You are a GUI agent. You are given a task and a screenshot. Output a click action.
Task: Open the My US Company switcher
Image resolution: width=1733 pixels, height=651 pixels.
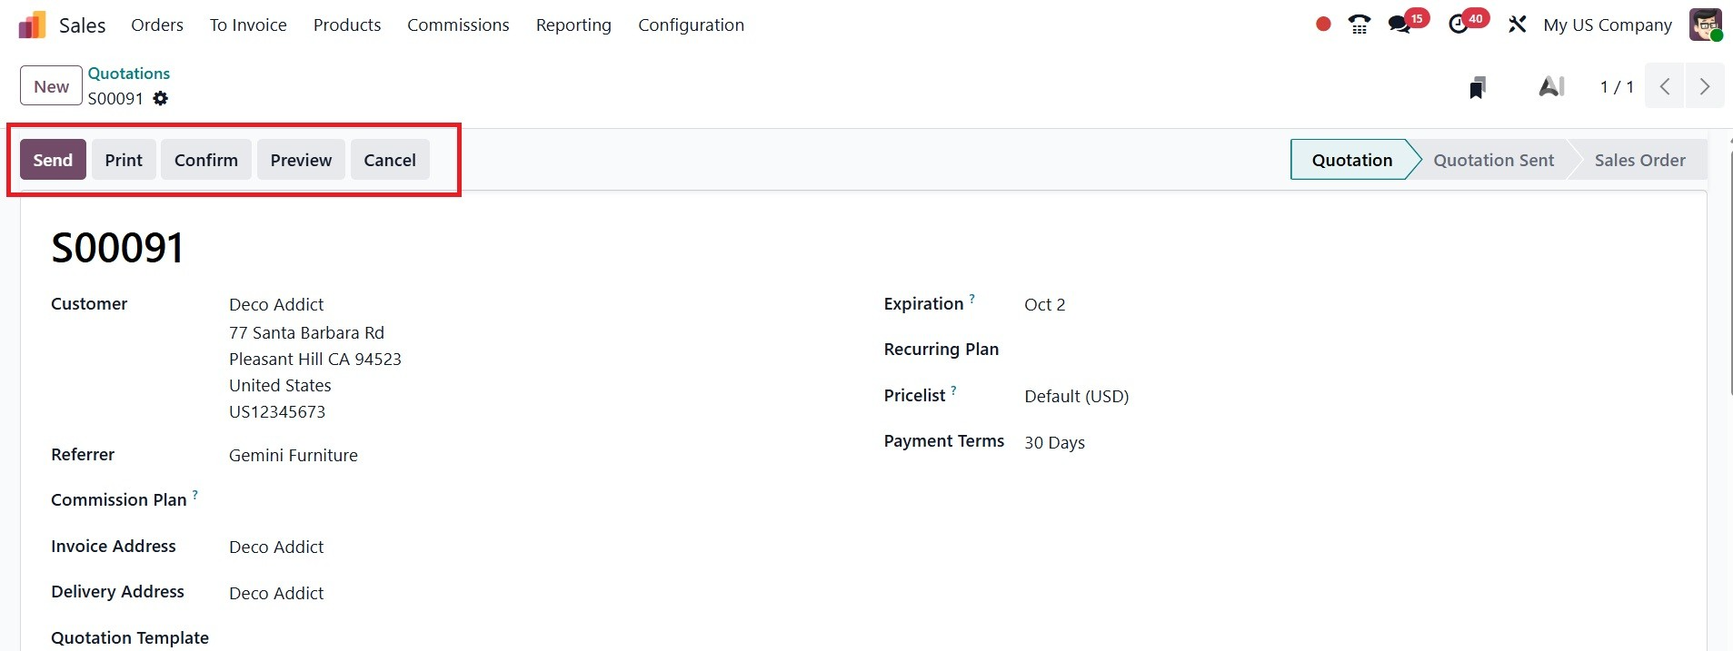point(1607,25)
